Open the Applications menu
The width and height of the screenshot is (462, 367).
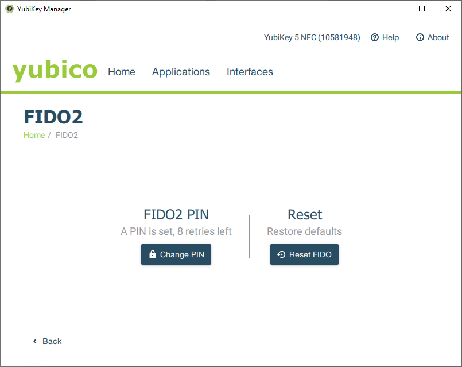[181, 72]
